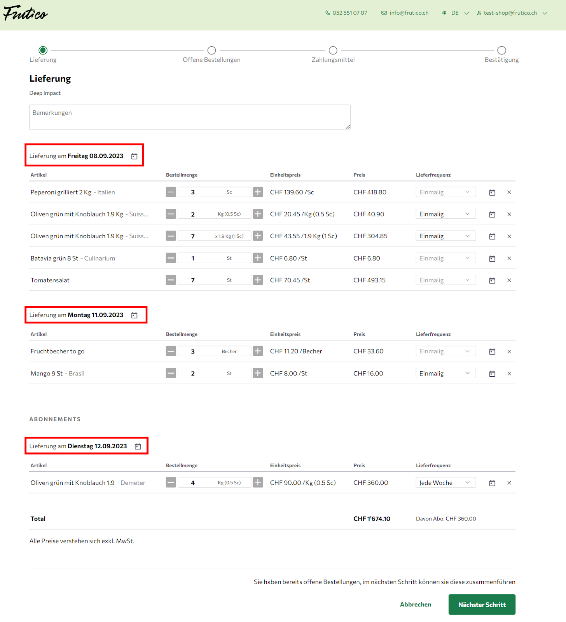Go to Zahlungsmittel step
Viewport: 566px width, 622px height.
333,50
